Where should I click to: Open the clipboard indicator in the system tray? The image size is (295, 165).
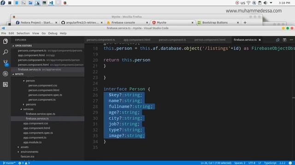pyautogui.click(x=260, y=3)
